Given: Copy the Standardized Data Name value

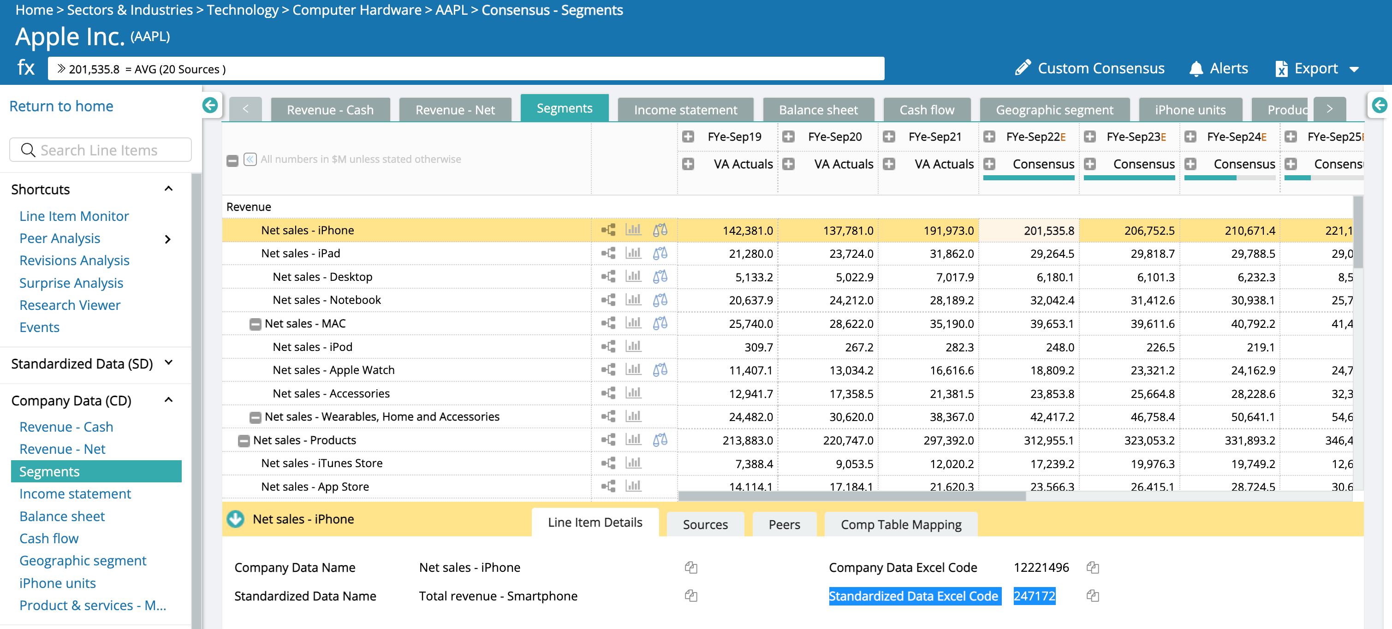Looking at the screenshot, I should point(690,595).
